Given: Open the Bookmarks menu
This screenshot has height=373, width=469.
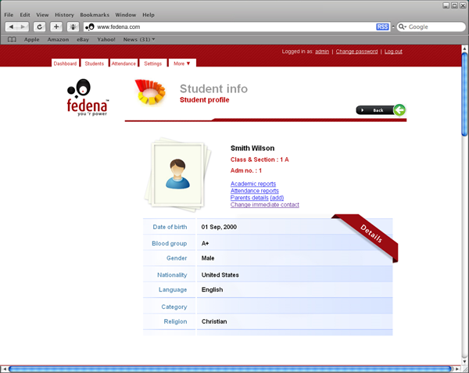Looking at the screenshot, I should click(x=95, y=15).
